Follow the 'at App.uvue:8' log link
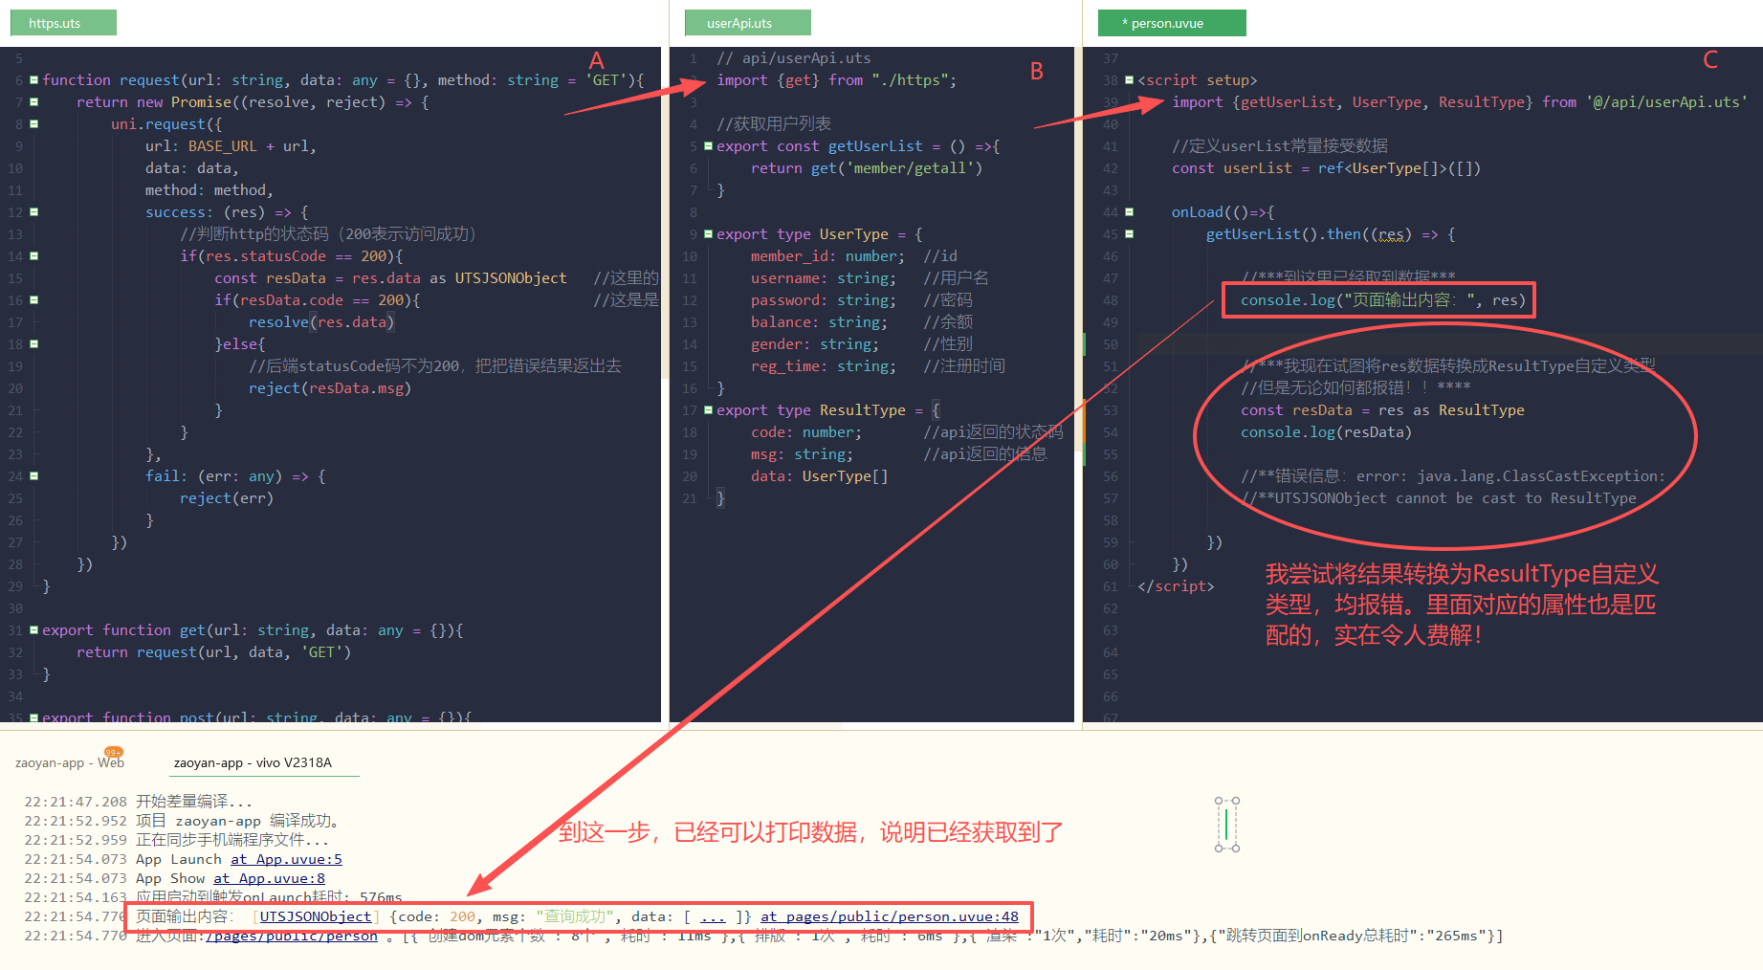The width and height of the screenshot is (1763, 970). click(269, 878)
